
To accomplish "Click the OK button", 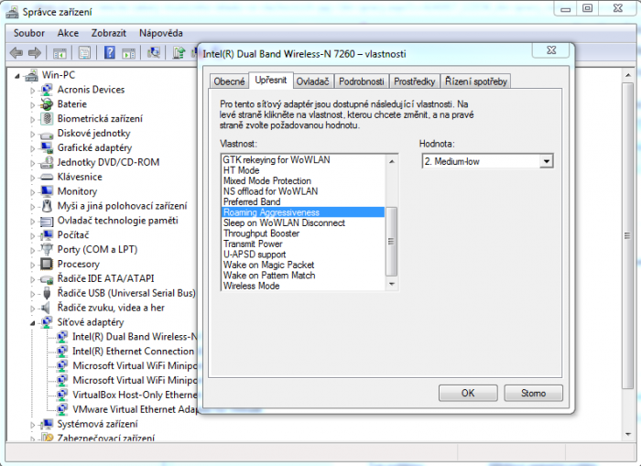I will coord(468,393).
